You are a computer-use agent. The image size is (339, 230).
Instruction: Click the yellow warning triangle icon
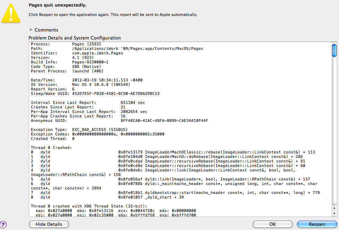11,13
